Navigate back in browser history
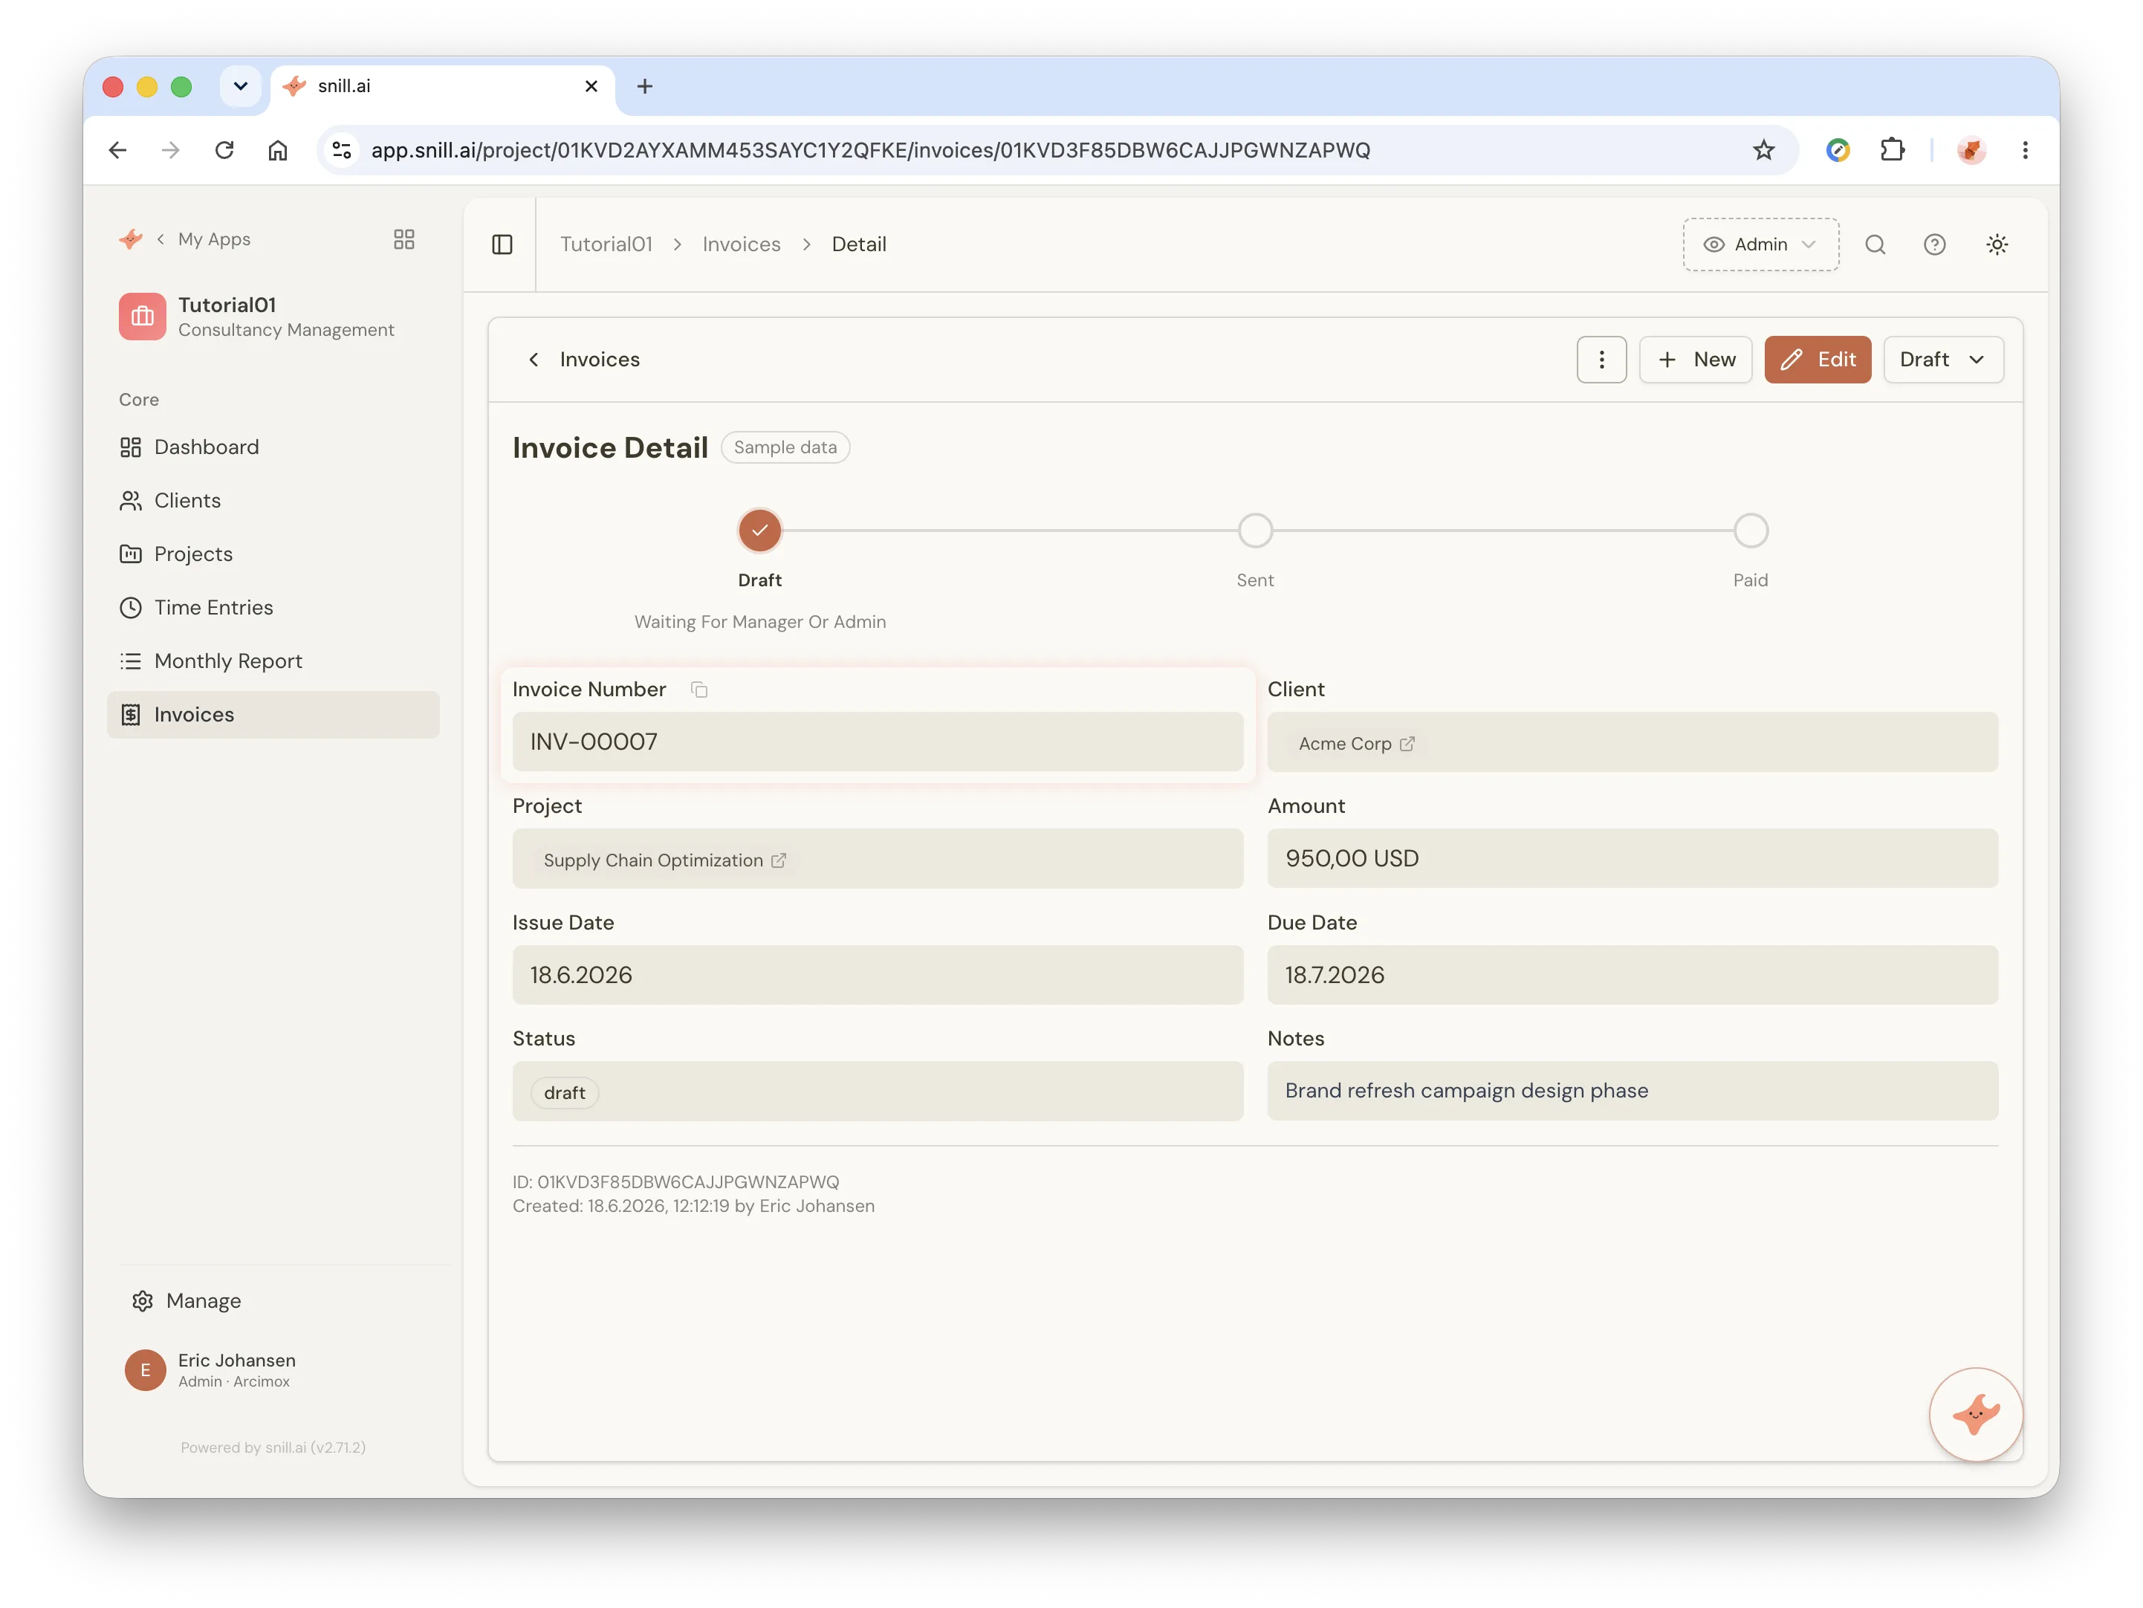 (x=118, y=150)
